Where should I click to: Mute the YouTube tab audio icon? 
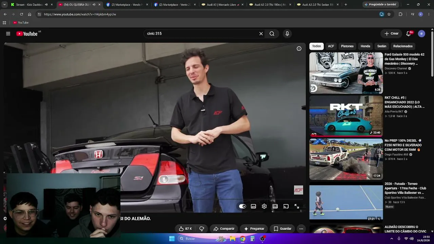pyautogui.click(x=94, y=5)
